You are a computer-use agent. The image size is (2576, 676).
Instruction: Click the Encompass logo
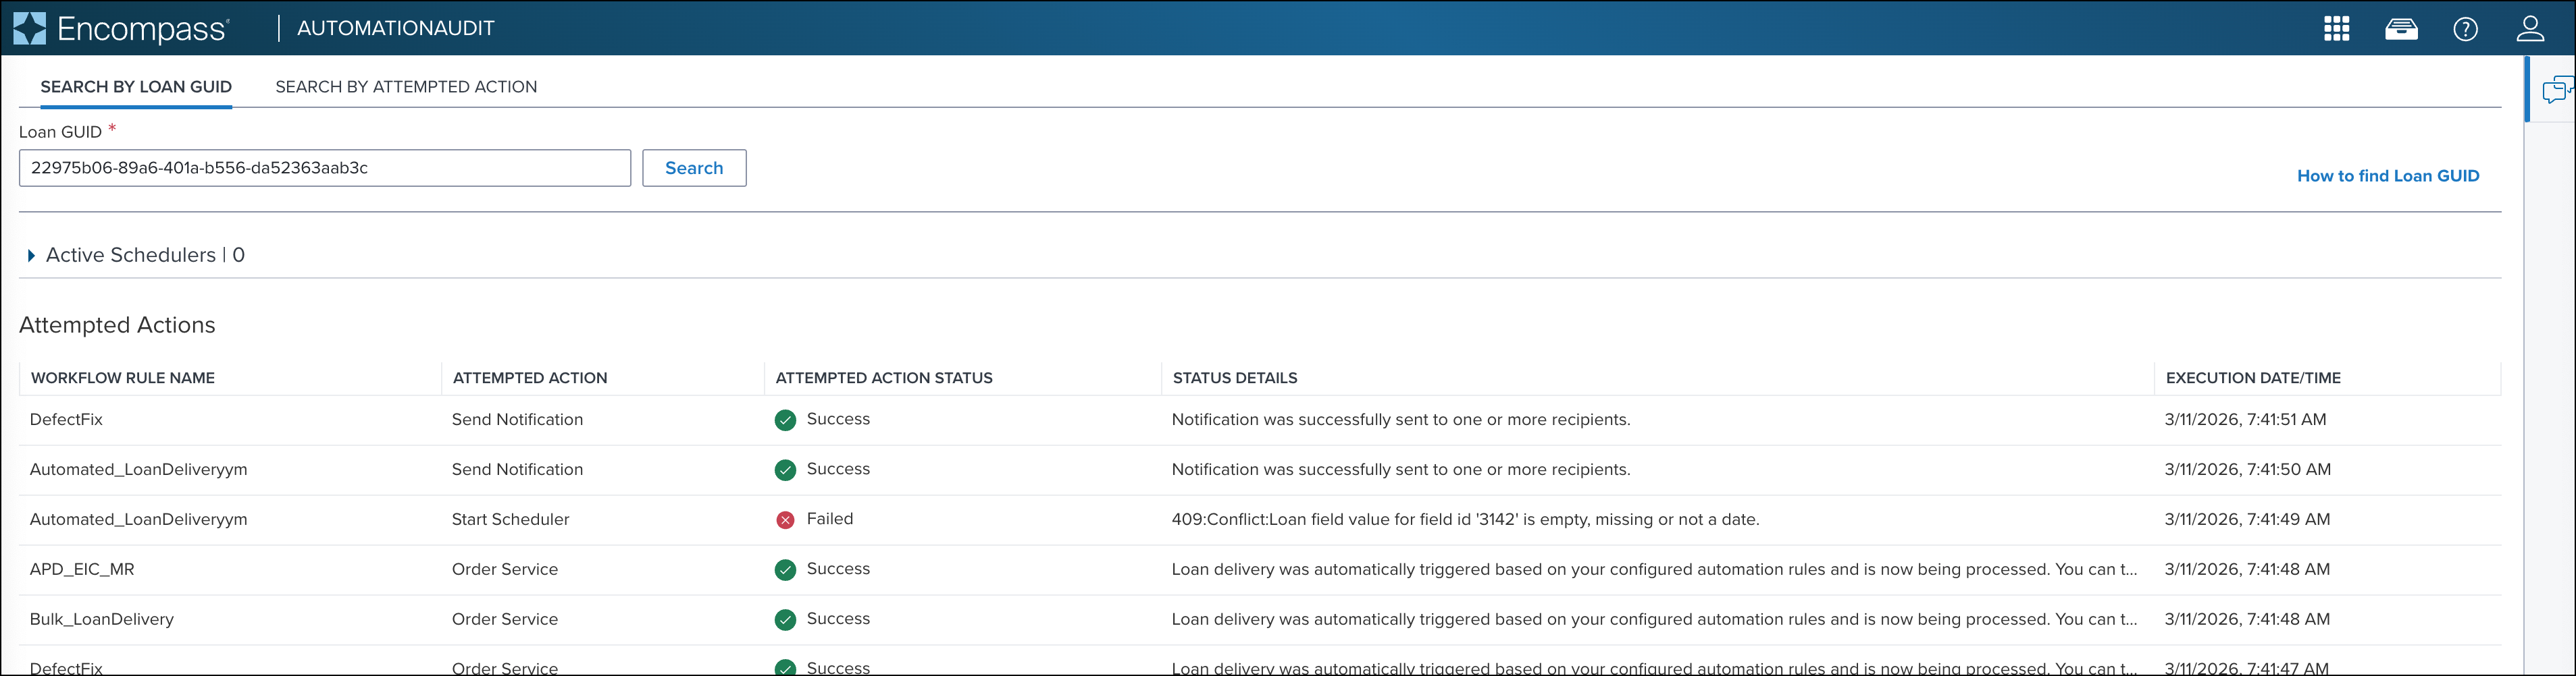[121, 29]
